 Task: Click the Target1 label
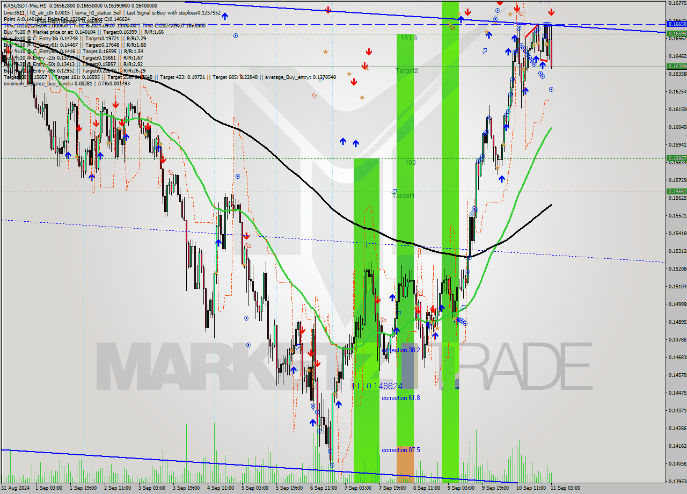tap(404, 196)
